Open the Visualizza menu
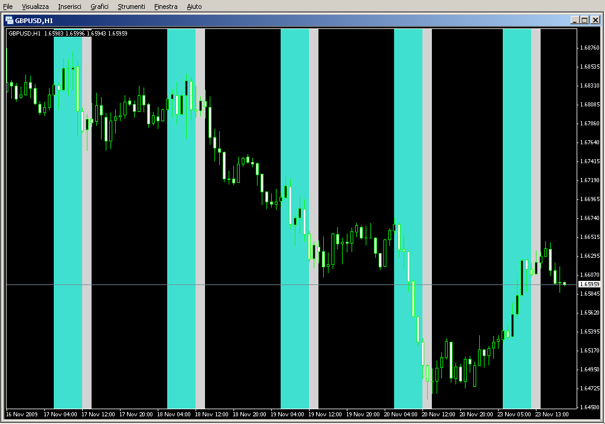Viewport: 605px width, 424px height. pyautogui.click(x=35, y=7)
